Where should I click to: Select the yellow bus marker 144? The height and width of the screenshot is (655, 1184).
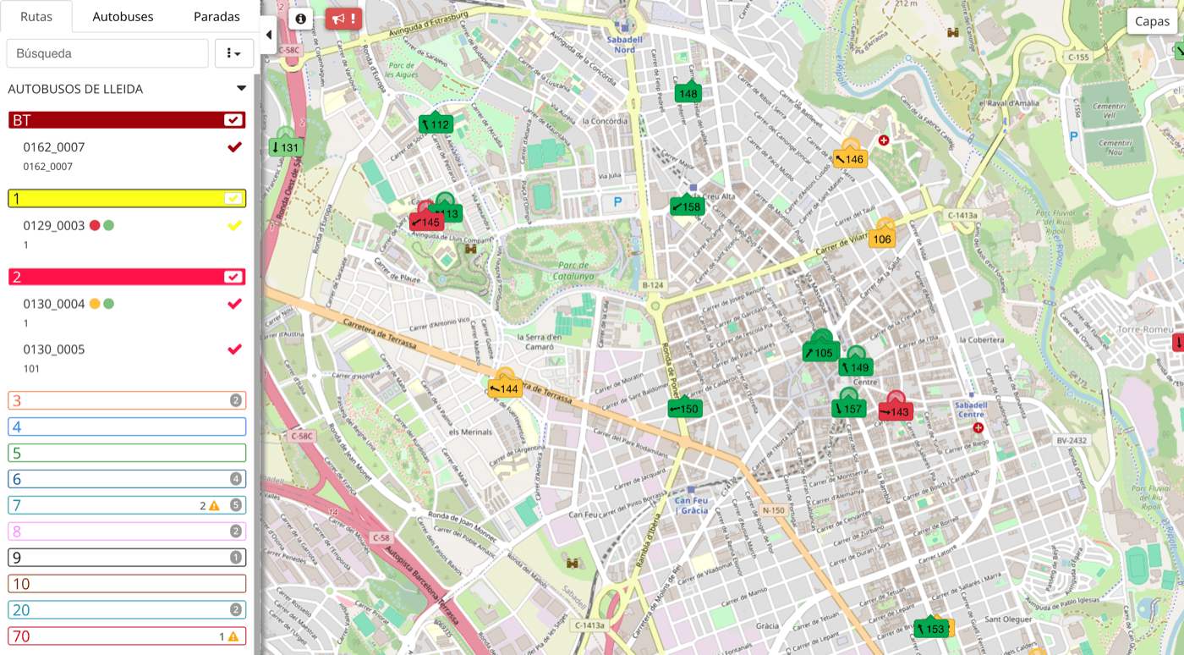pyautogui.click(x=505, y=388)
